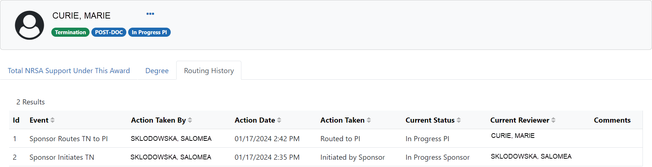652x167 pixels.
Task: Click the three-dot options menu icon
Action: (150, 14)
